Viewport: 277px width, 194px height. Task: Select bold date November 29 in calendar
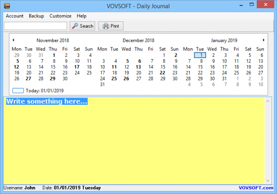click(53, 79)
